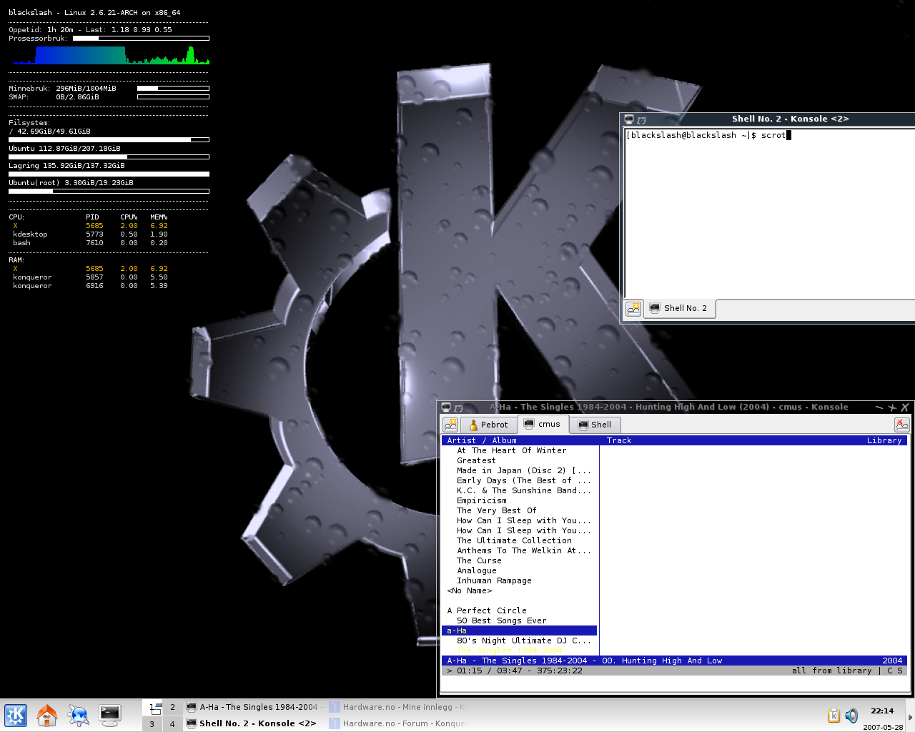Screen dimensions: 915x732
Task: Select album Anthems To The Welkin At
Action: coord(524,550)
